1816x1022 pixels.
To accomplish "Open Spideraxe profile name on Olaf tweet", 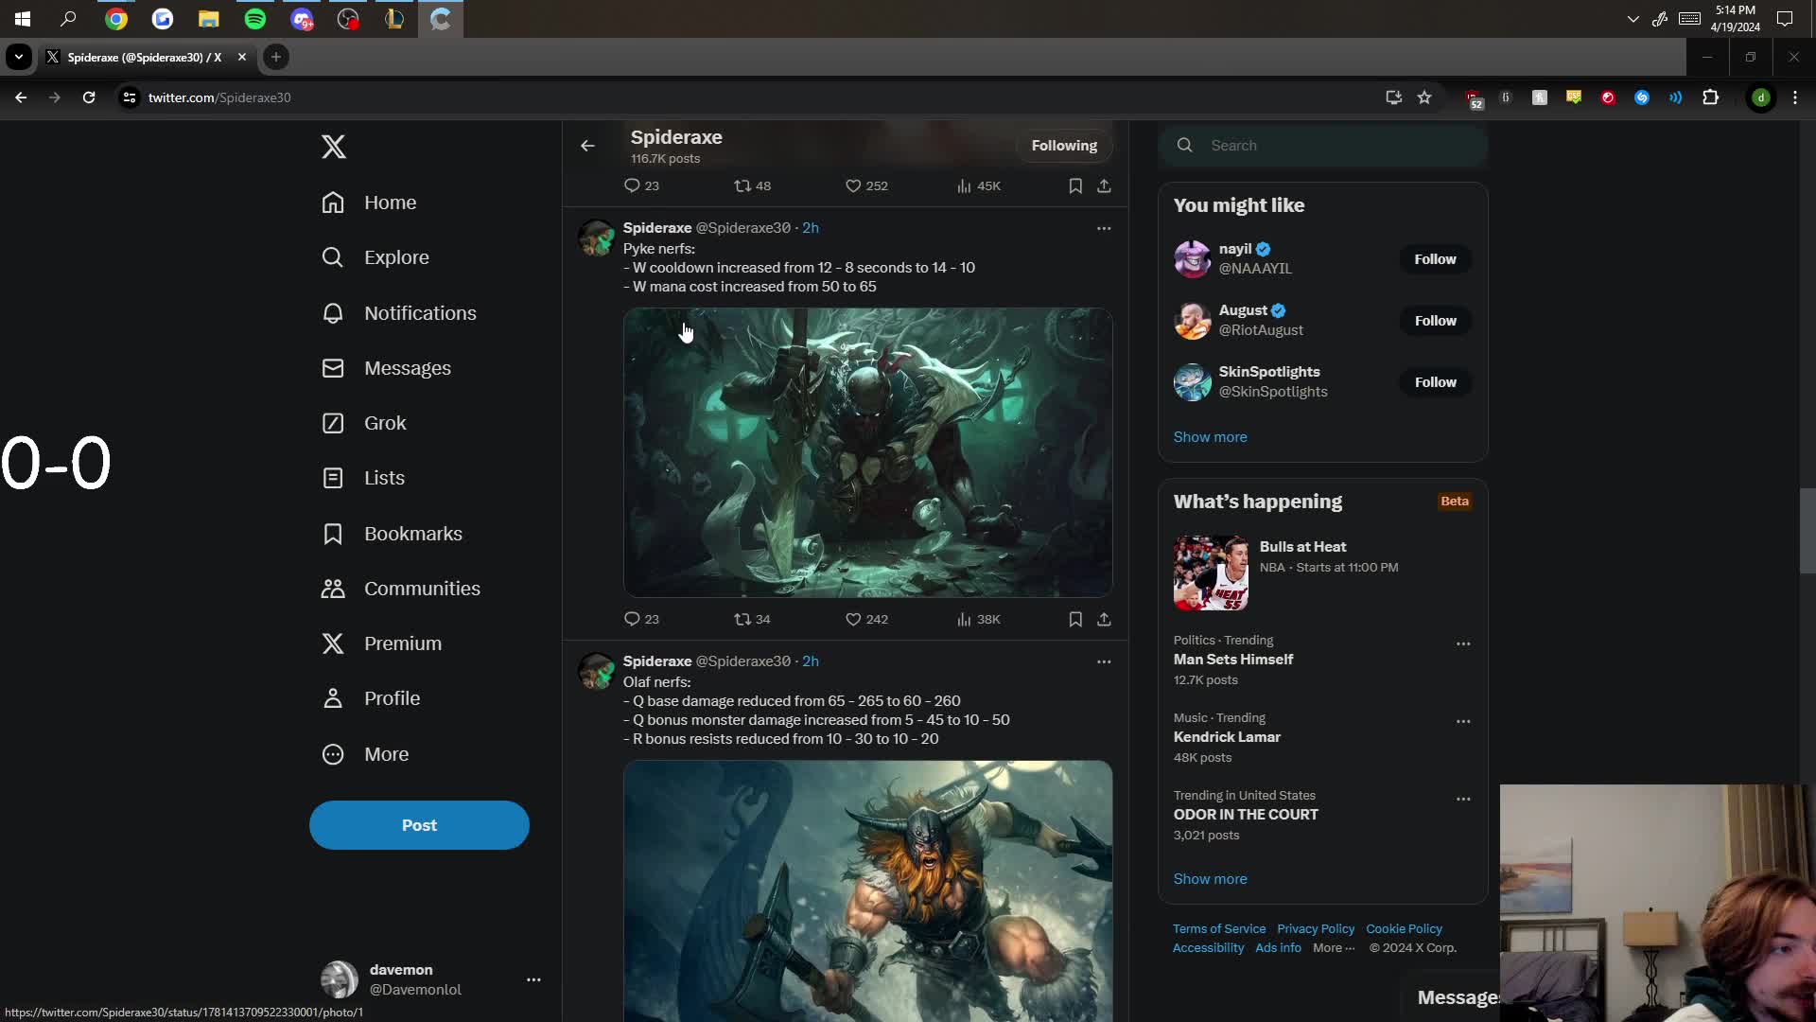I will pyautogui.click(x=657, y=661).
